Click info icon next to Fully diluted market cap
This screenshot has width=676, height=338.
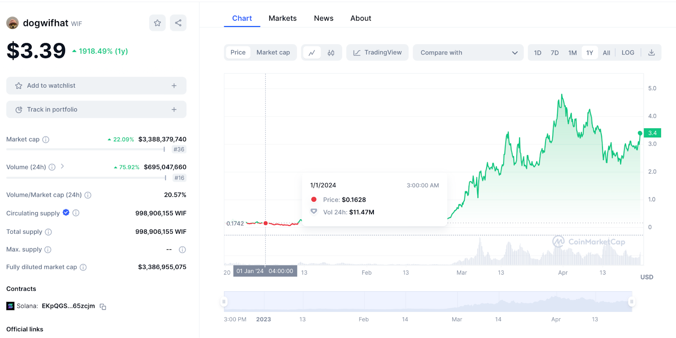point(83,267)
